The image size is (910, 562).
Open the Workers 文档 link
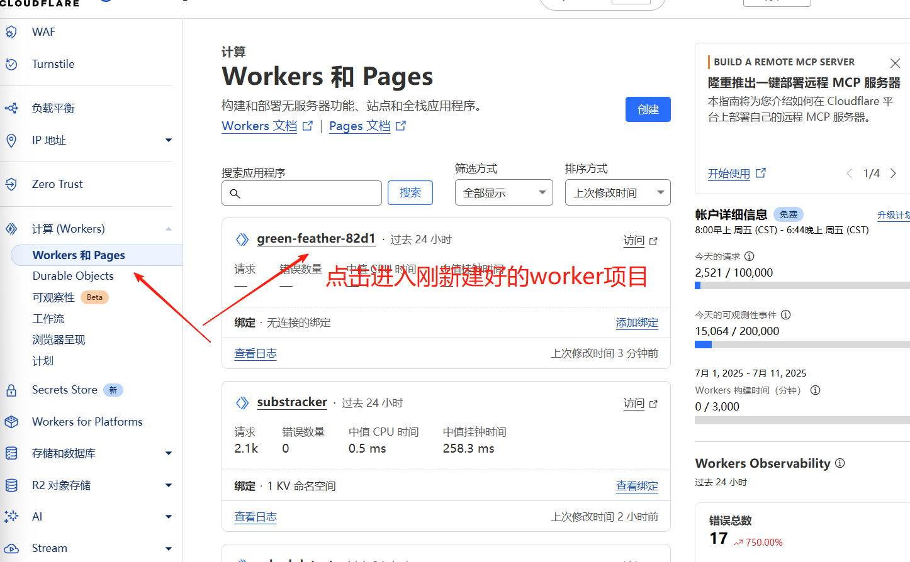(x=259, y=126)
